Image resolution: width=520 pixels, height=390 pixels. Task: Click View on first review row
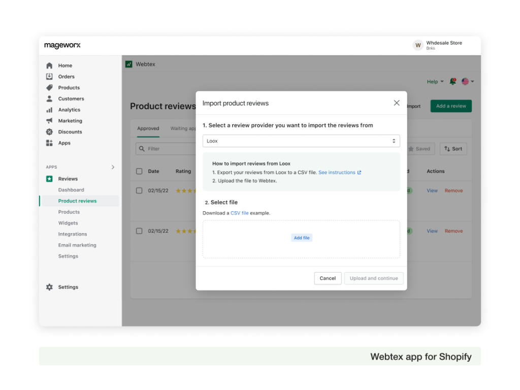(432, 191)
